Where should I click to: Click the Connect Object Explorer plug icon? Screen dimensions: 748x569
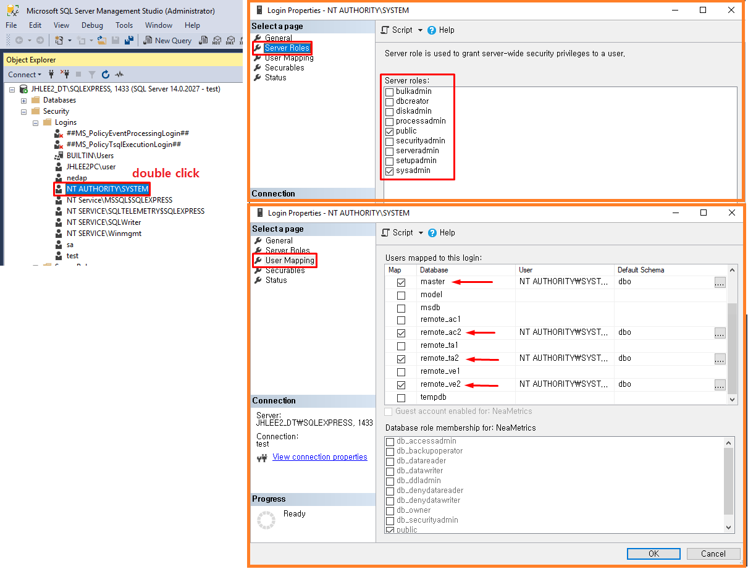tap(51, 75)
